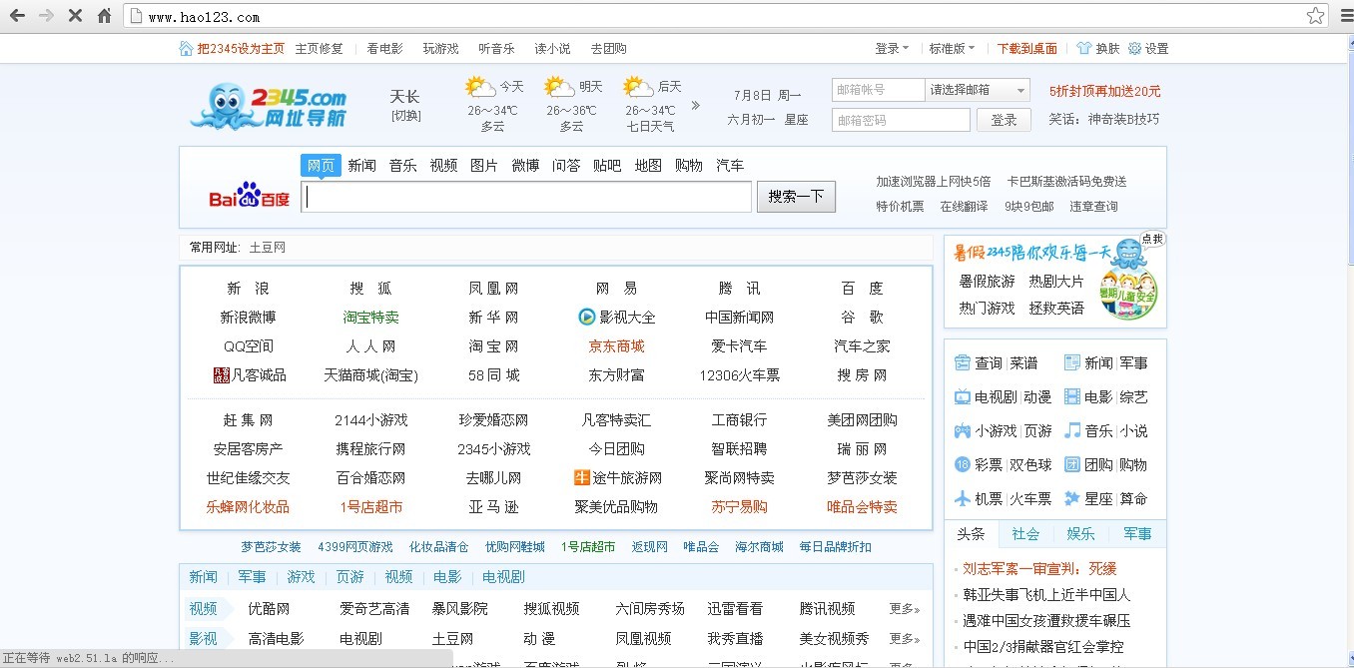
Task: Select the 网页 search tab
Action: click(321, 166)
